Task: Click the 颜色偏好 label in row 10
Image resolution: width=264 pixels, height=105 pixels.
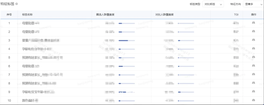Action: click(x=28, y=101)
